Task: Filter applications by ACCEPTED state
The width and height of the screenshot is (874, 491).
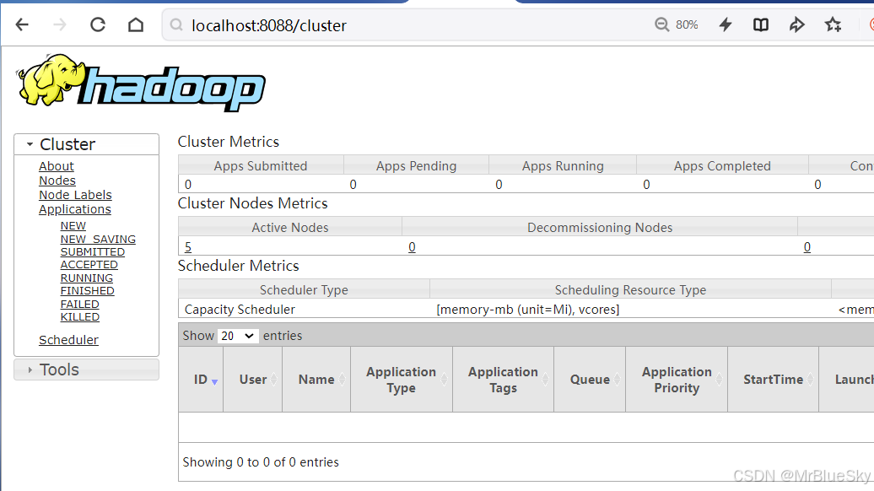Action: click(89, 265)
